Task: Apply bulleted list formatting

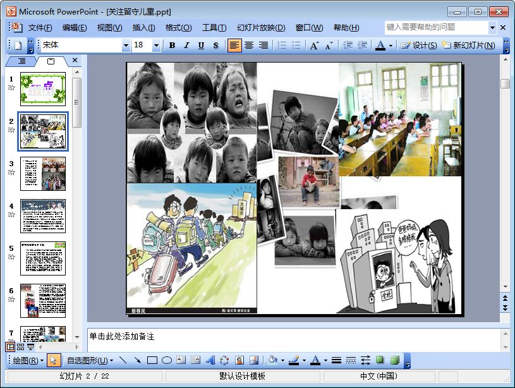Action: point(296,45)
